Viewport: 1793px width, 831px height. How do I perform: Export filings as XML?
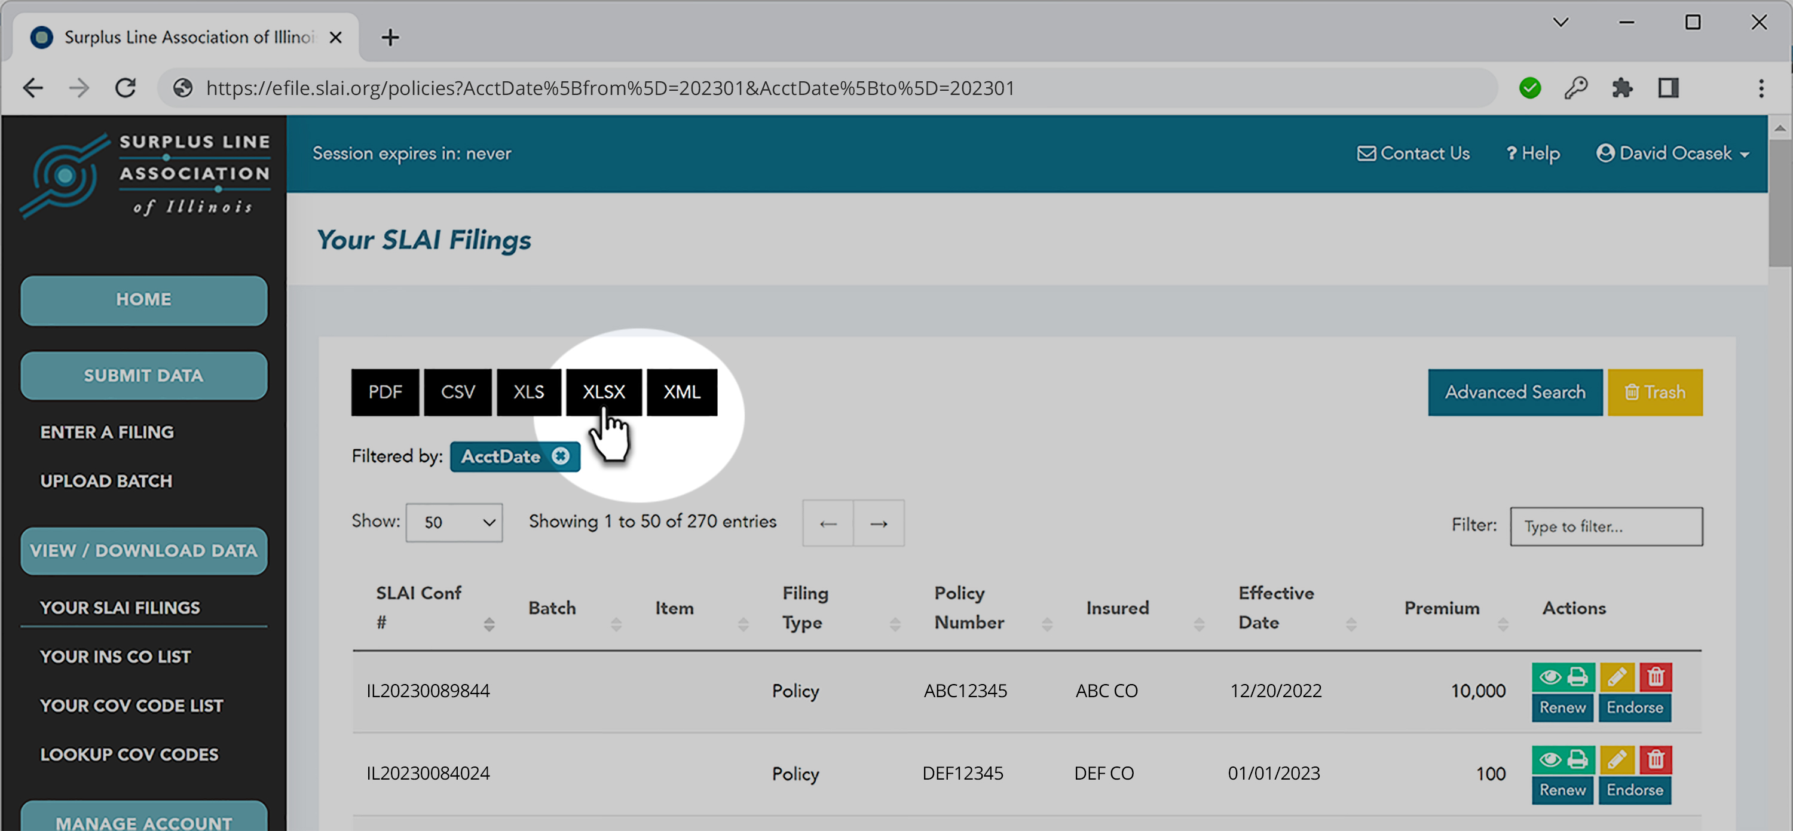[x=682, y=392]
